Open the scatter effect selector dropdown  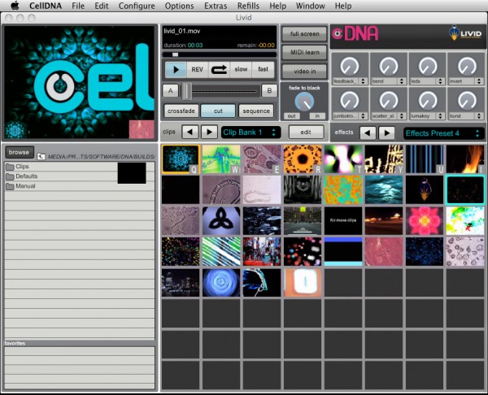coord(388,116)
